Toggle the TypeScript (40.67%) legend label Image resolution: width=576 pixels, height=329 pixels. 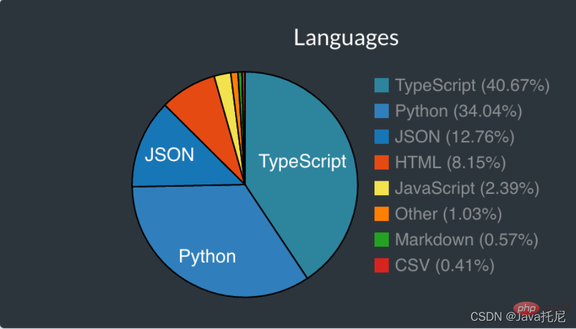tap(472, 85)
